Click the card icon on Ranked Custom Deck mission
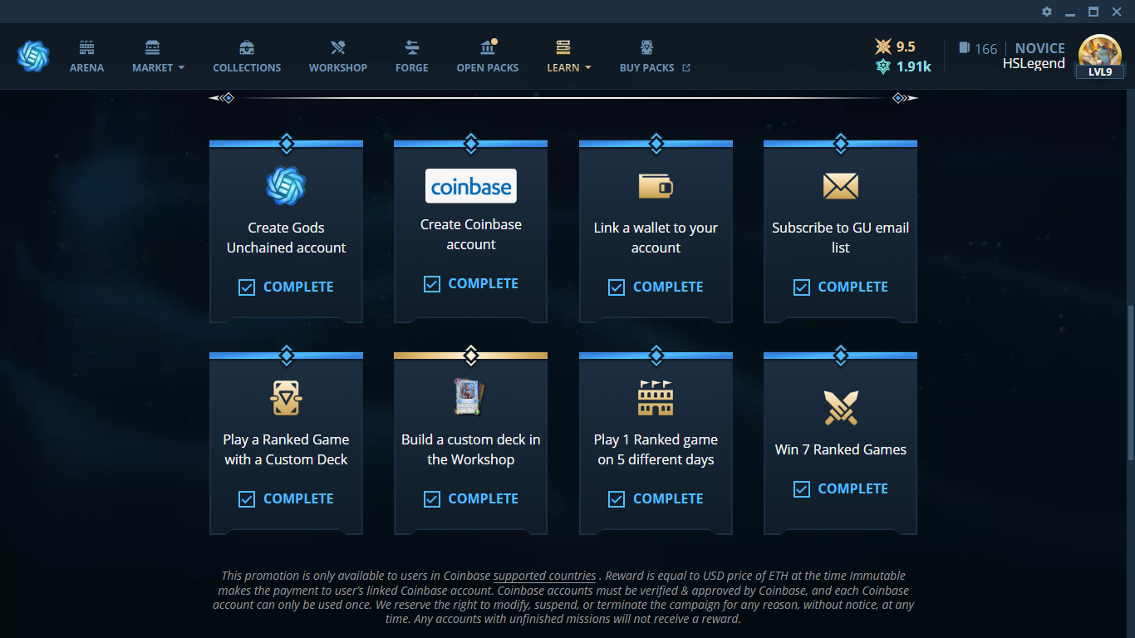Viewport: 1135px width, 638px height. tap(286, 398)
